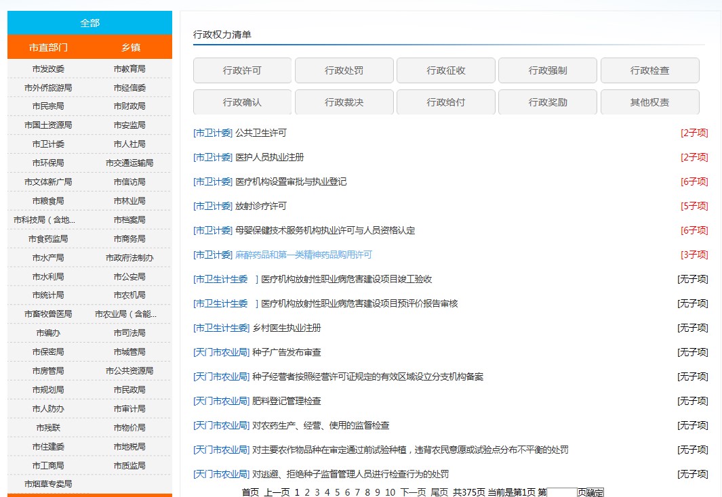722x497 pixels.
Task: Switch to the 乡镇 tab
Action: coord(130,47)
